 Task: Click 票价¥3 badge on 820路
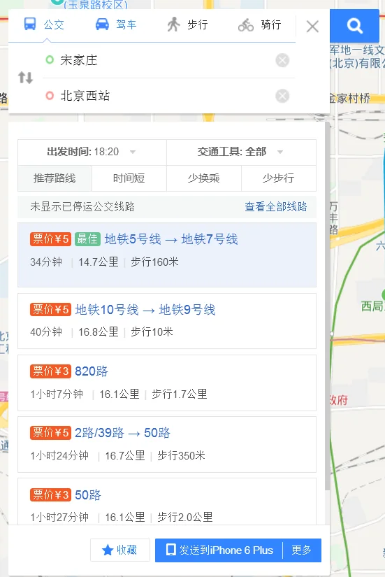pyautogui.click(x=50, y=371)
